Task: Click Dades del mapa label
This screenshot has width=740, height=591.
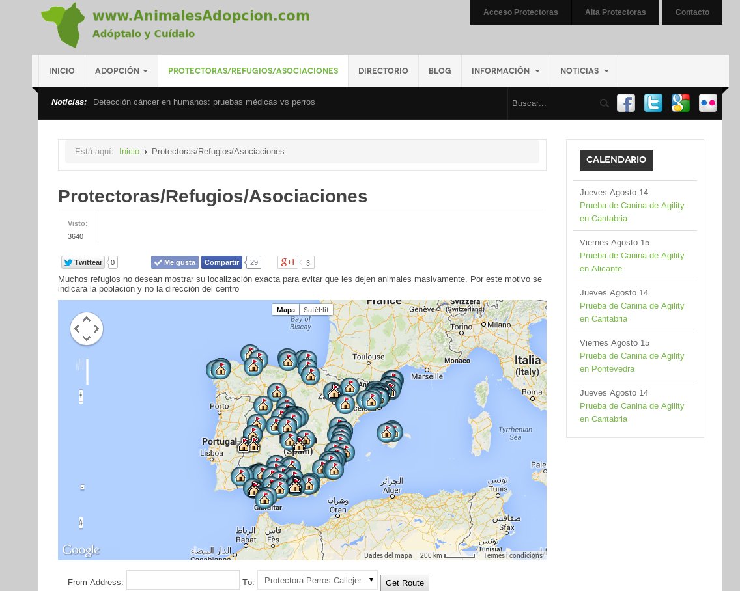Action: pyautogui.click(x=388, y=555)
